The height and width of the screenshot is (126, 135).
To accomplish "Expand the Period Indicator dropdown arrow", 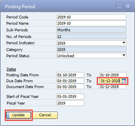I will point(124,43).
